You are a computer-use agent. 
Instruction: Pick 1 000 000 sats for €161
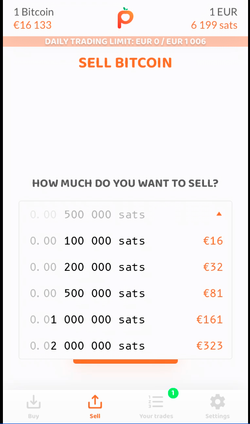click(125, 319)
